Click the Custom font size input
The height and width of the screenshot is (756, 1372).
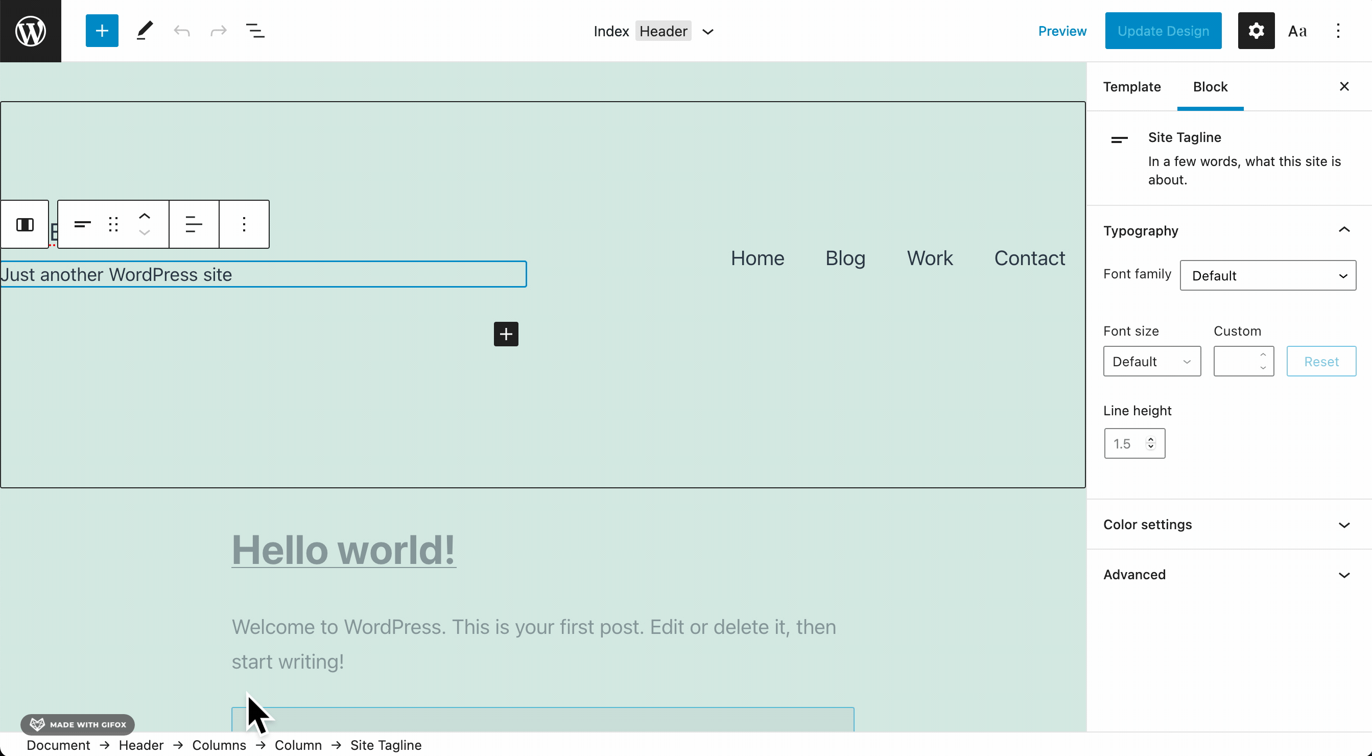coord(1243,361)
